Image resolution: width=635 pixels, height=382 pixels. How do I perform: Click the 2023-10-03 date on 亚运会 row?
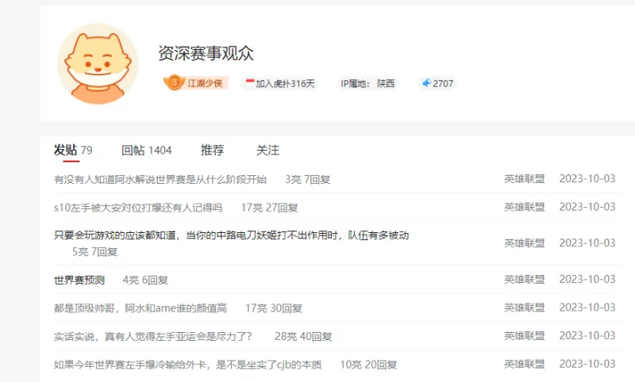tap(587, 336)
